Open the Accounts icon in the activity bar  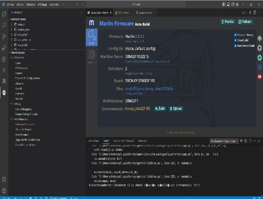tap(4, 180)
